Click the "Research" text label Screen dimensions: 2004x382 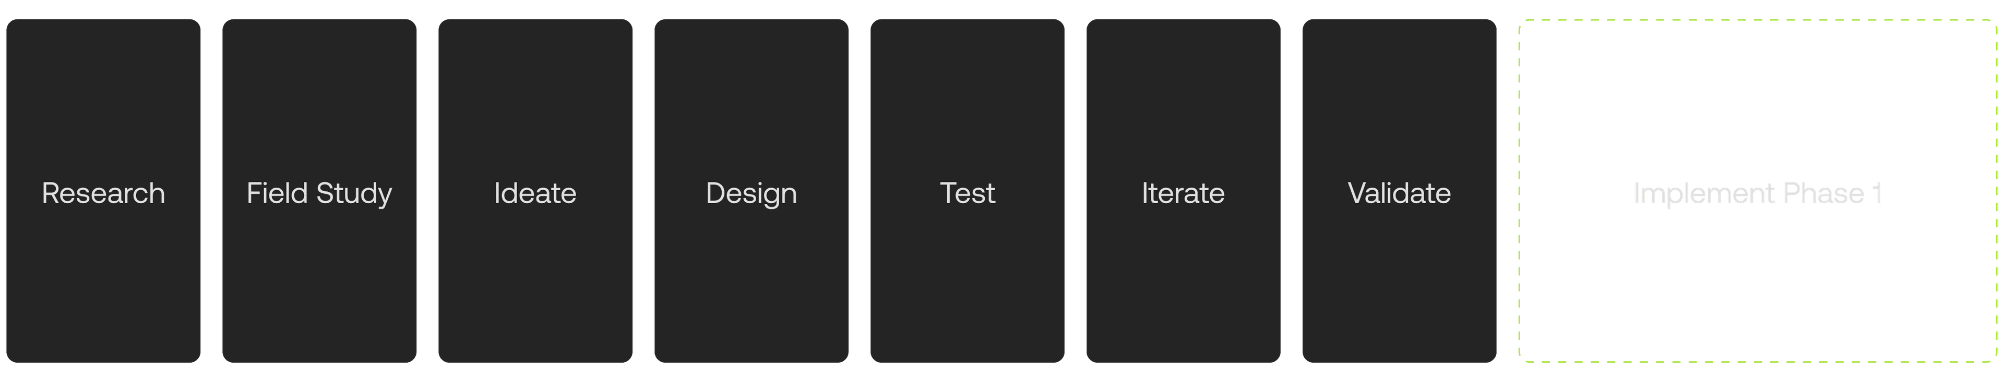(x=103, y=192)
